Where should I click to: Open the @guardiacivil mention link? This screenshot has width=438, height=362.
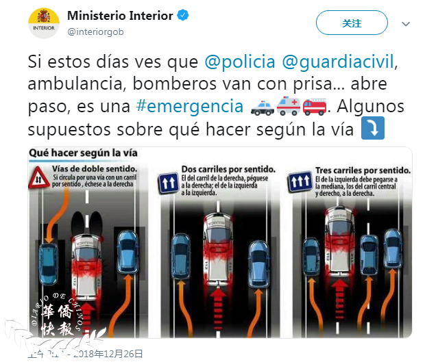[338, 62]
